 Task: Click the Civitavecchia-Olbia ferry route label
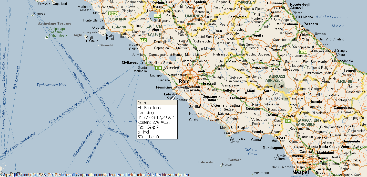97,91
